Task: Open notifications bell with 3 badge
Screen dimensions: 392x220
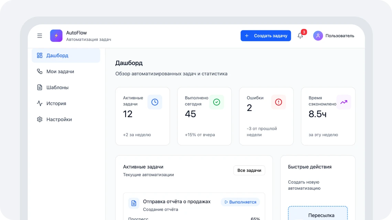Action: pos(300,36)
